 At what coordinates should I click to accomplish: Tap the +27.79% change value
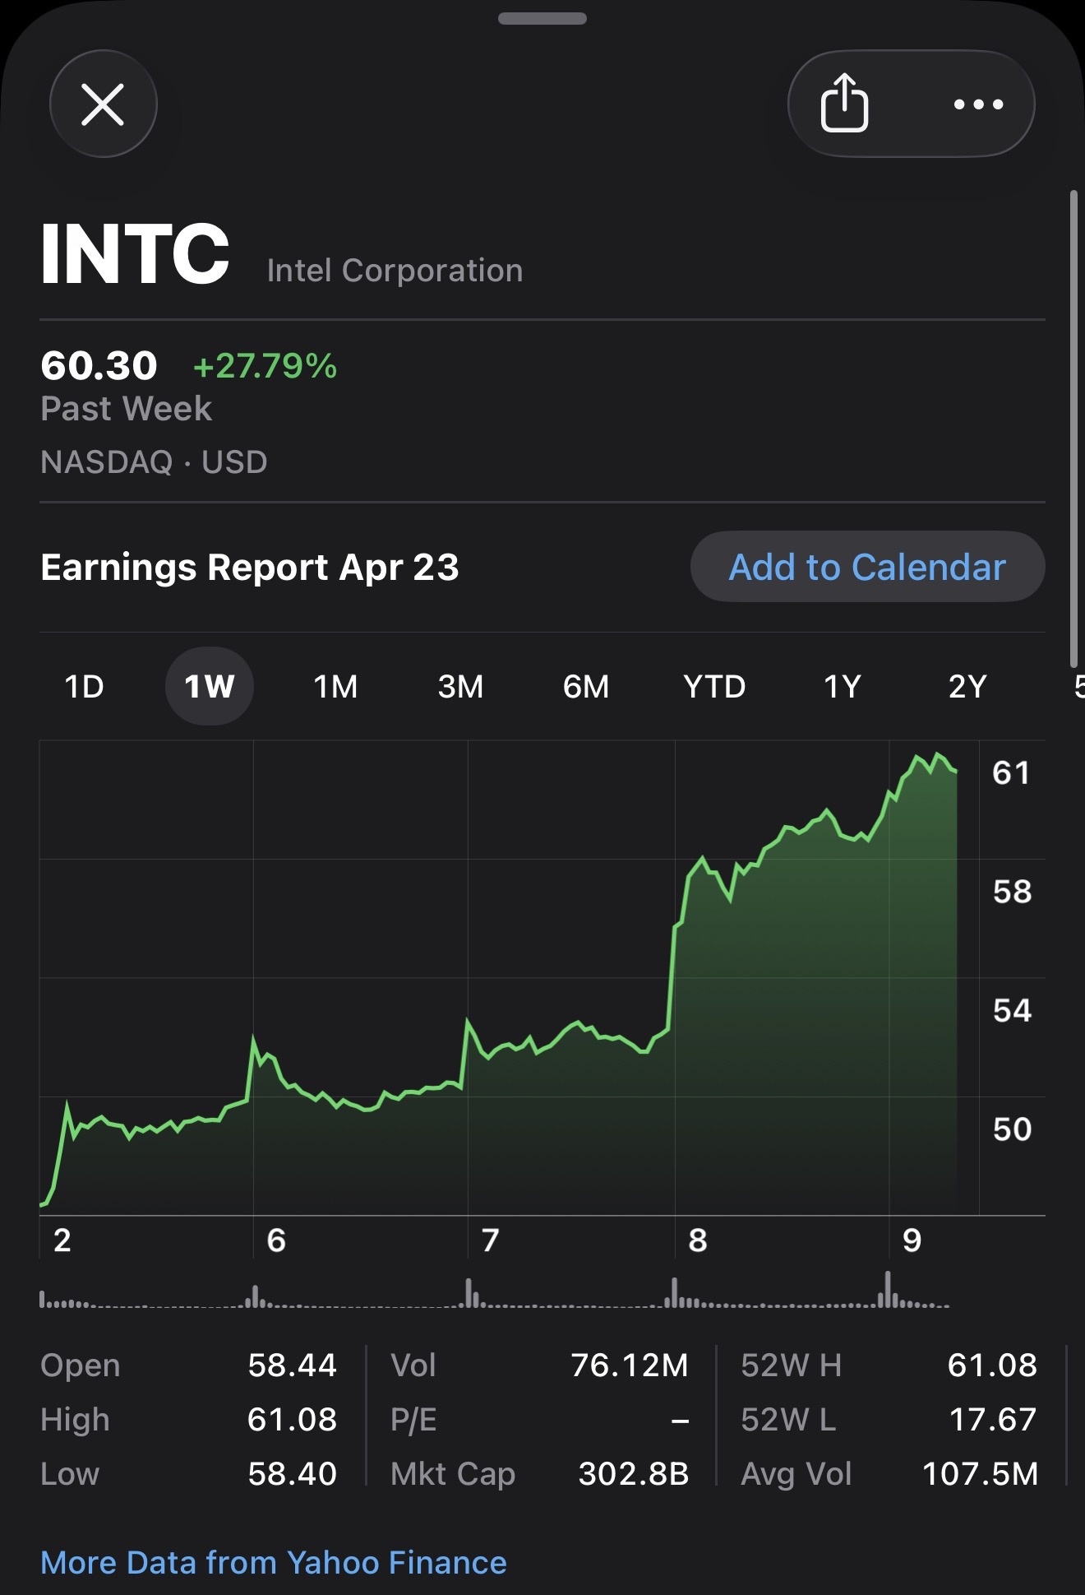pos(265,366)
